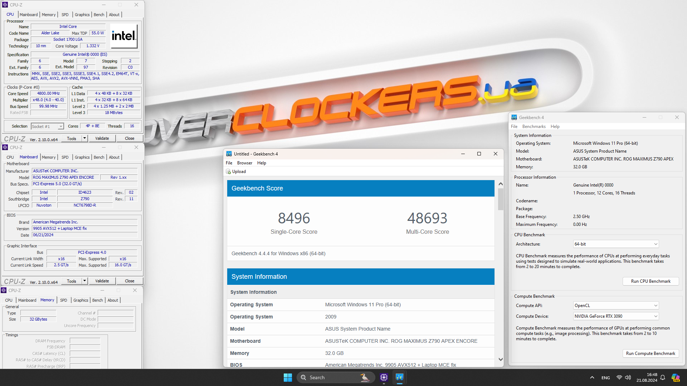This screenshot has height=386, width=687.
Task: Click the PCI-Express 5.0 bus specs field
Action: (x=85, y=184)
